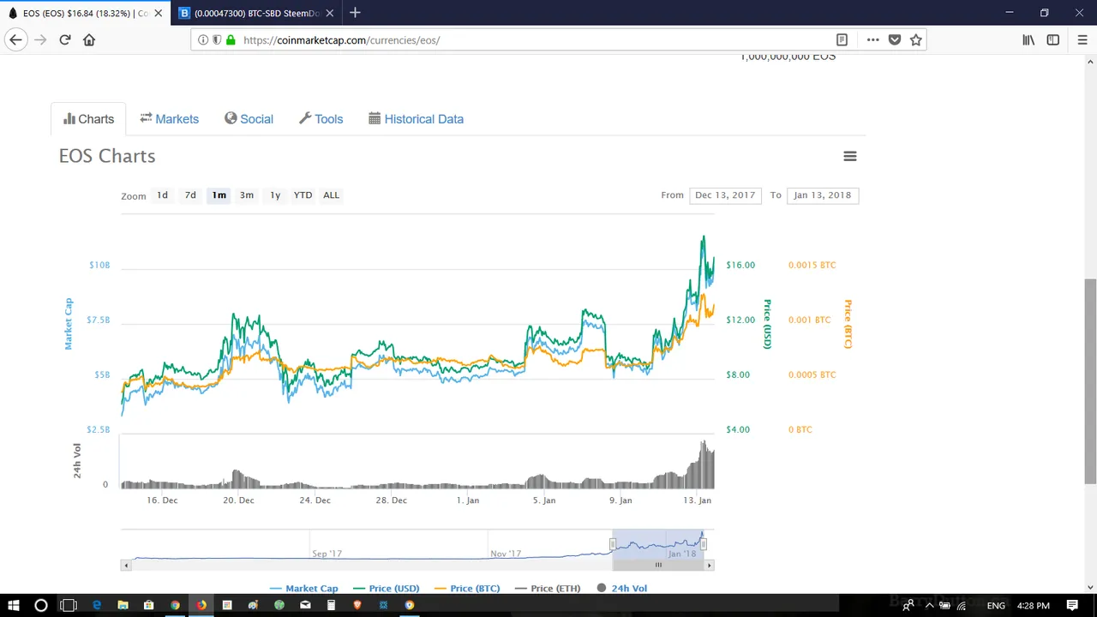Viewport: 1097px width, 617px height.
Task: Toggle Market Cap series in legend
Action: pyautogui.click(x=303, y=589)
